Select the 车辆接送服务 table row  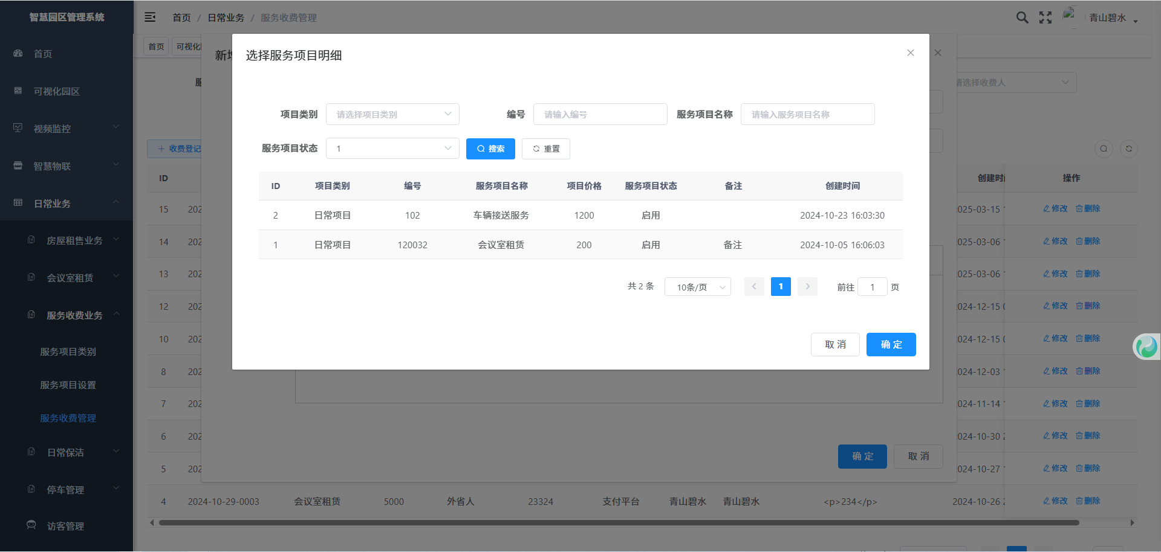click(501, 216)
